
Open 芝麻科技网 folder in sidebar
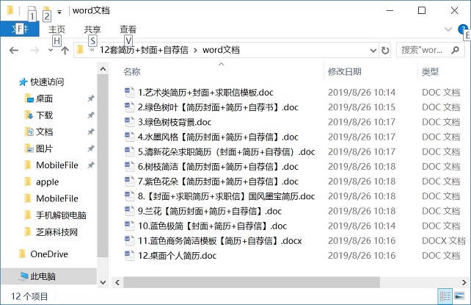[56, 232]
